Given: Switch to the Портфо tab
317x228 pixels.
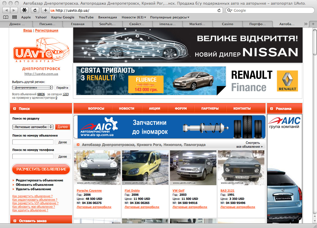Looking at the screenshot, I should point(257,24).
